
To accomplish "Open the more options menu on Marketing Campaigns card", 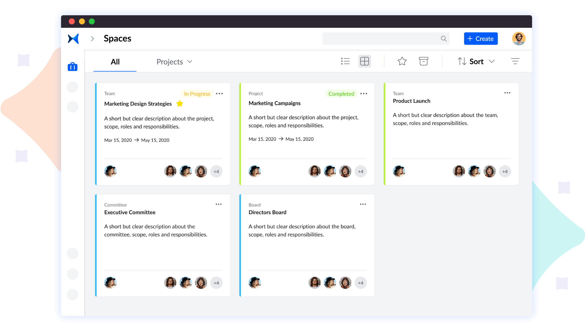I will tap(364, 94).
